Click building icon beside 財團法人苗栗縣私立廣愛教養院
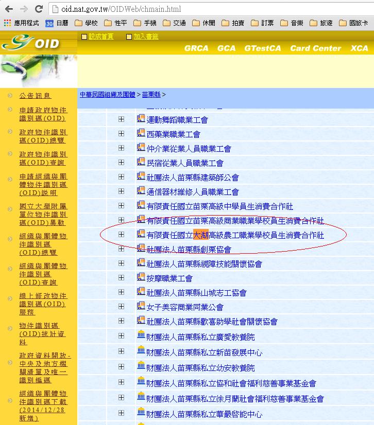The image size is (374, 425). 141,335
